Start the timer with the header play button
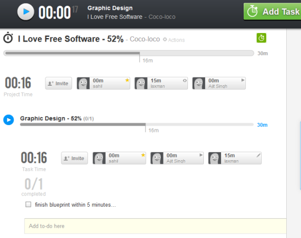The image size is (301, 238). [x=26, y=12]
